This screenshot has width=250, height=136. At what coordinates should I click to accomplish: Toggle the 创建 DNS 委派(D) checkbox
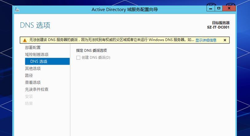click(x=78, y=58)
